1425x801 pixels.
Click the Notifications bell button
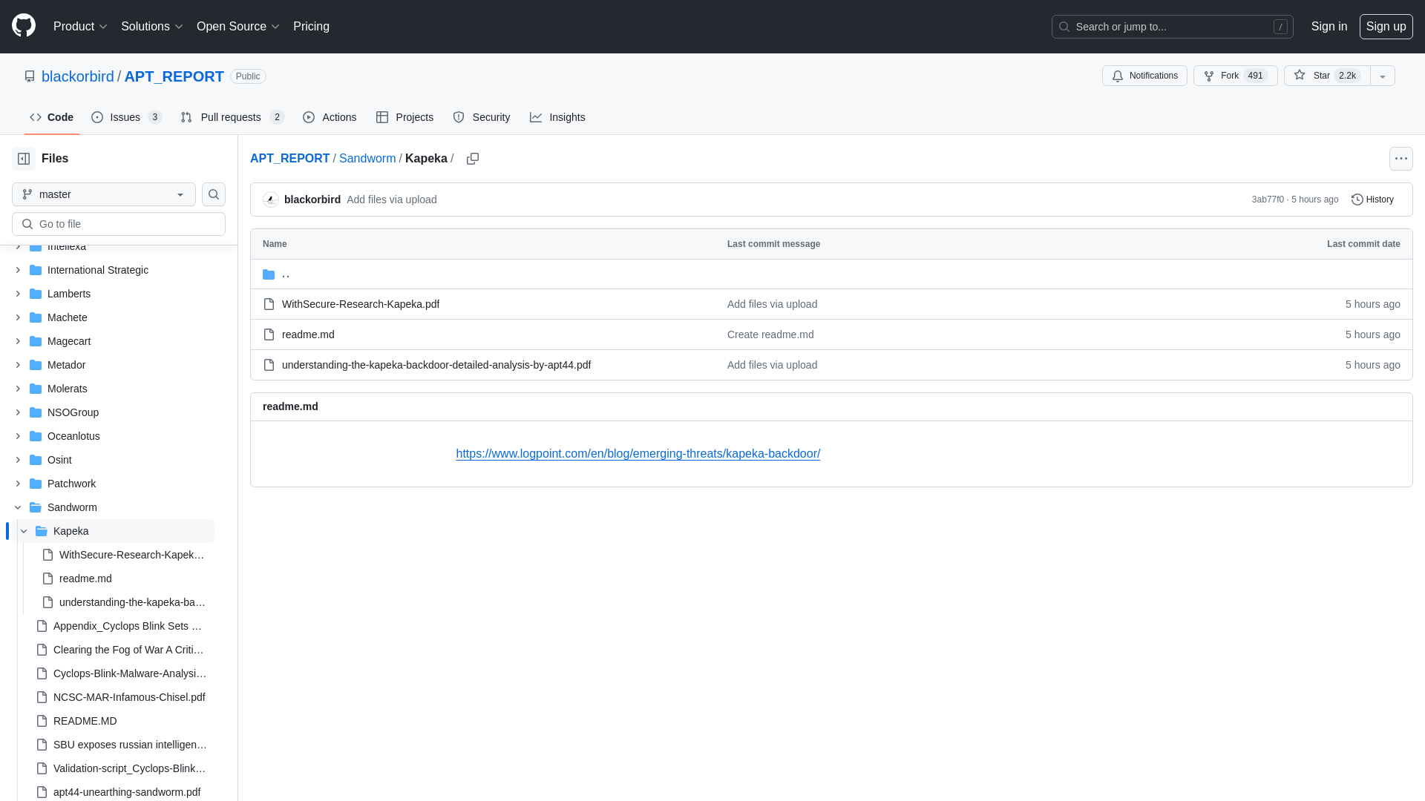(x=1144, y=76)
